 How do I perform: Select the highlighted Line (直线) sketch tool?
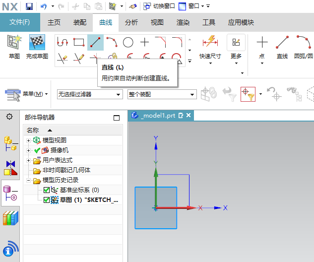click(x=95, y=42)
